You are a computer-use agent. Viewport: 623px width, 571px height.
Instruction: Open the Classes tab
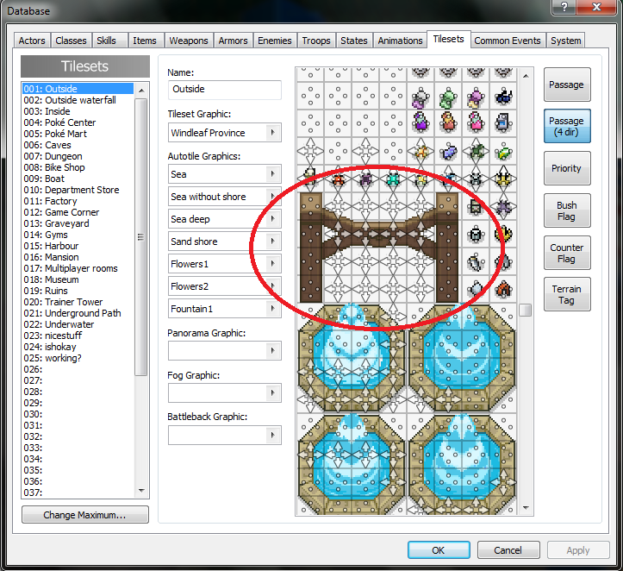tap(71, 41)
